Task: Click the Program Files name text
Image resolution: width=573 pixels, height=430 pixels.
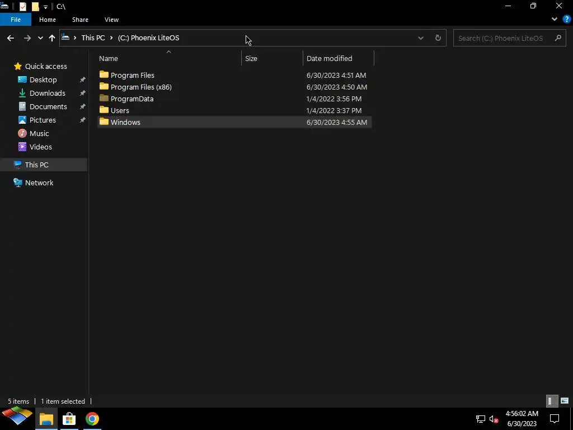Action: [132, 76]
